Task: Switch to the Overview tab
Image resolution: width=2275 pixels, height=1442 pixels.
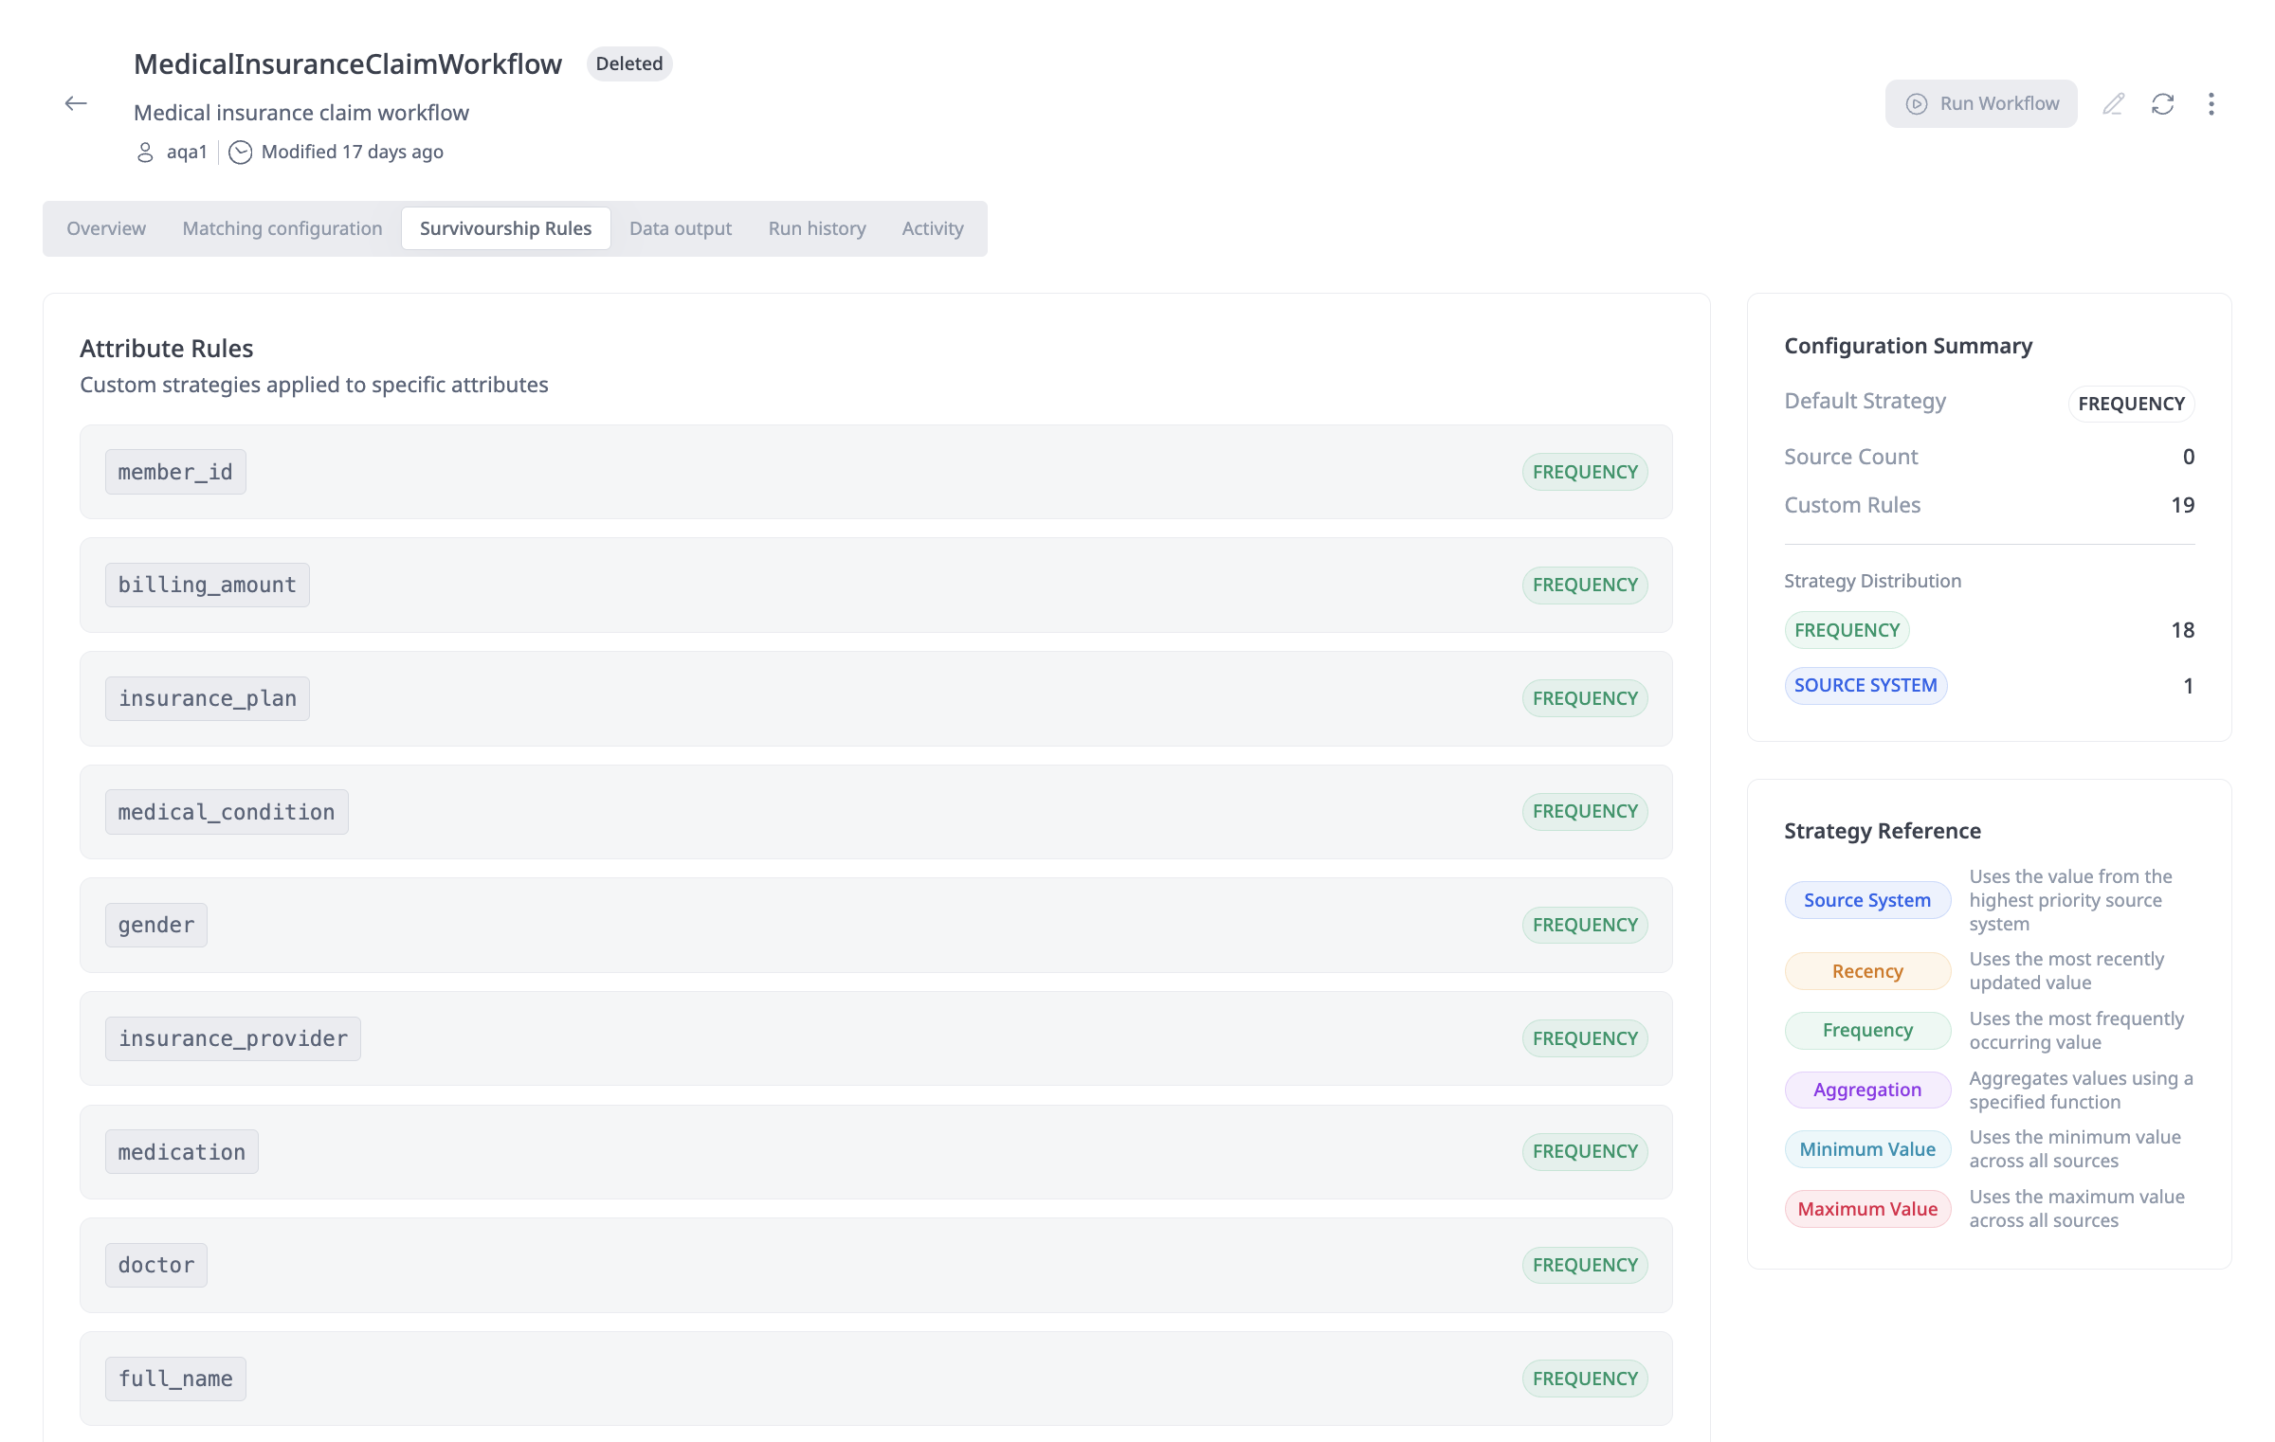Action: coord(106,228)
